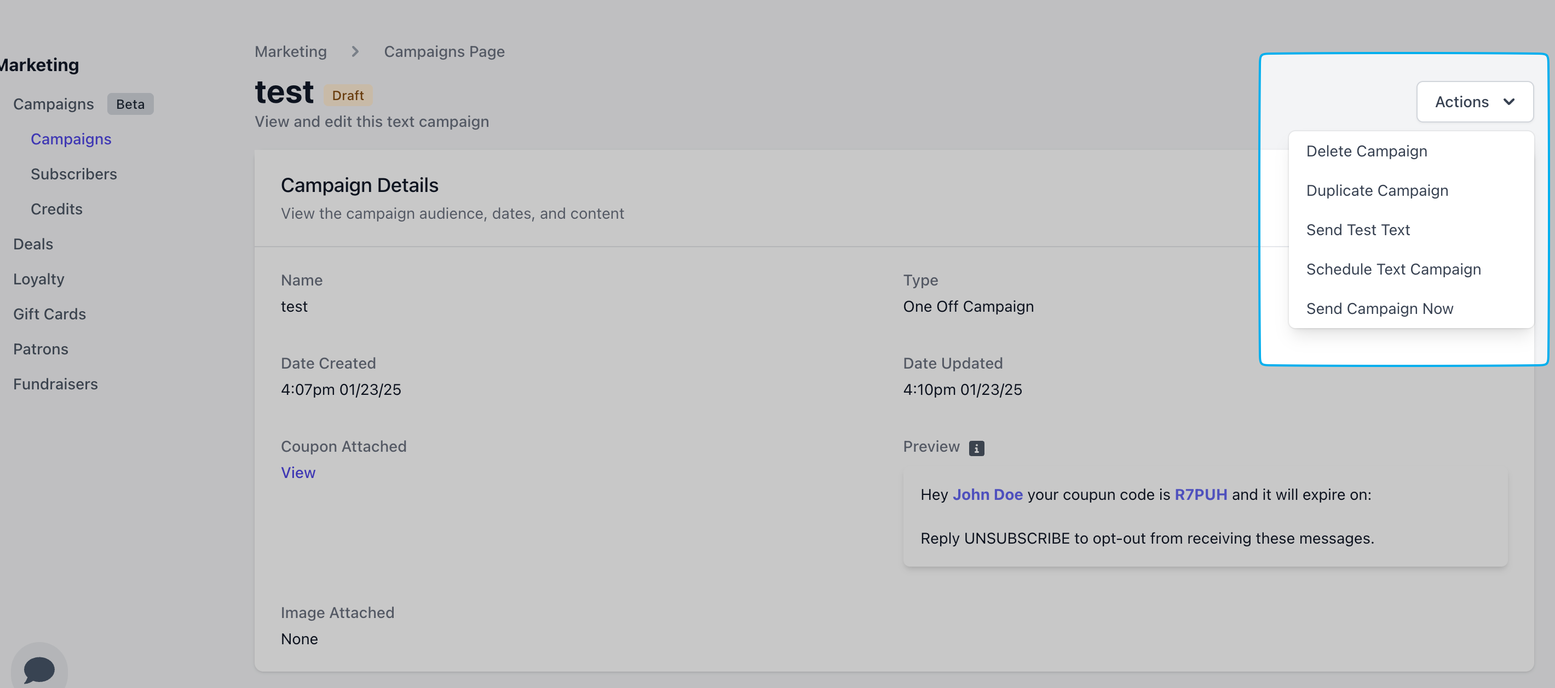This screenshot has width=1555, height=688.
Task: Open the chat support bubble icon
Action: pos(39,669)
